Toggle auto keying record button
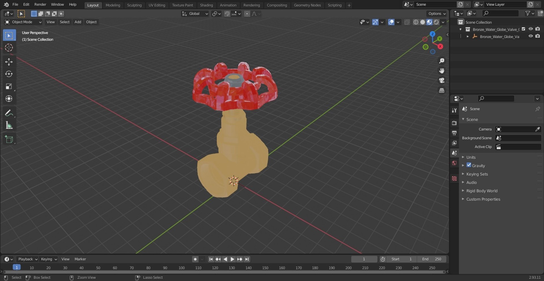 (195, 259)
